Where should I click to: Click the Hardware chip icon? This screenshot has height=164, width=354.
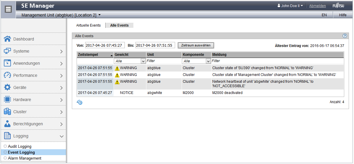(x=7, y=100)
